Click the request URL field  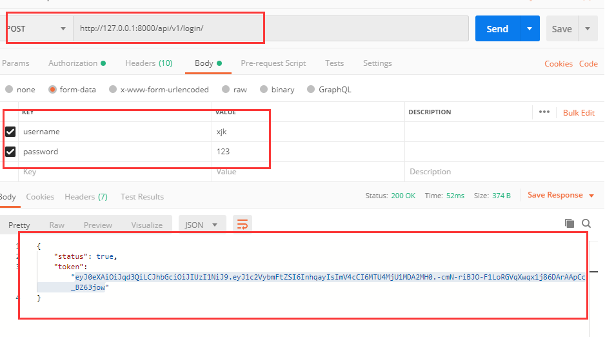pyautogui.click(x=271, y=28)
